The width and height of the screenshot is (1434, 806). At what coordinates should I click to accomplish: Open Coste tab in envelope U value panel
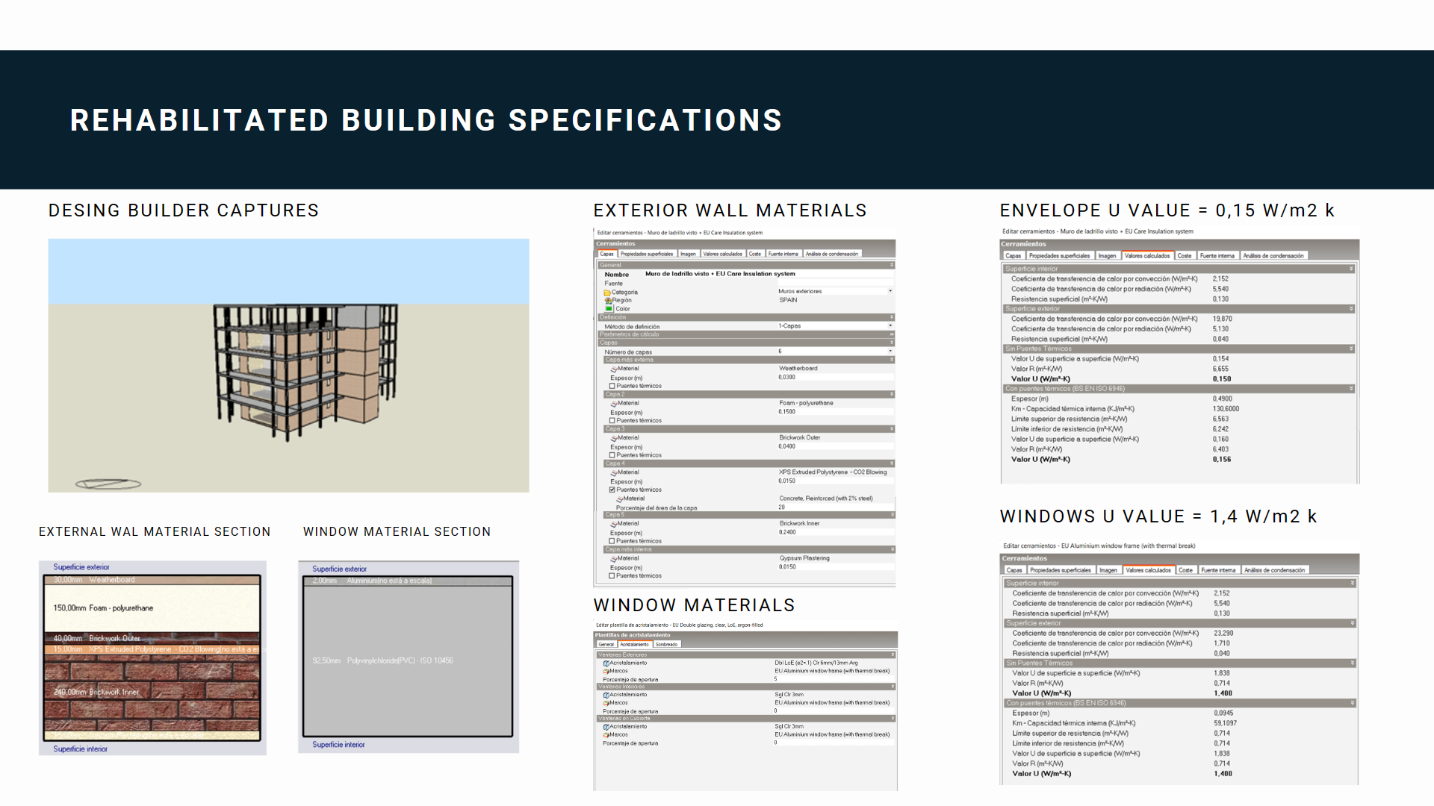pyautogui.click(x=1185, y=256)
